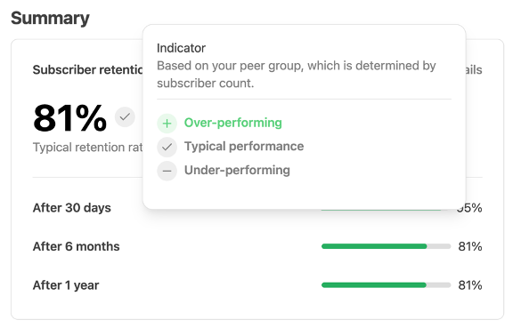Click the 81% value for After 1 year
Image resolution: width=513 pixels, height=336 pixels.
pyautogui.click(x=470, y=285)
